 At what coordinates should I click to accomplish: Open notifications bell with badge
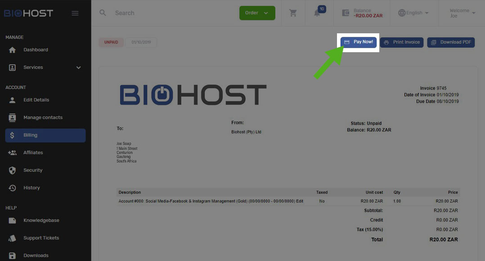(318, 13)
